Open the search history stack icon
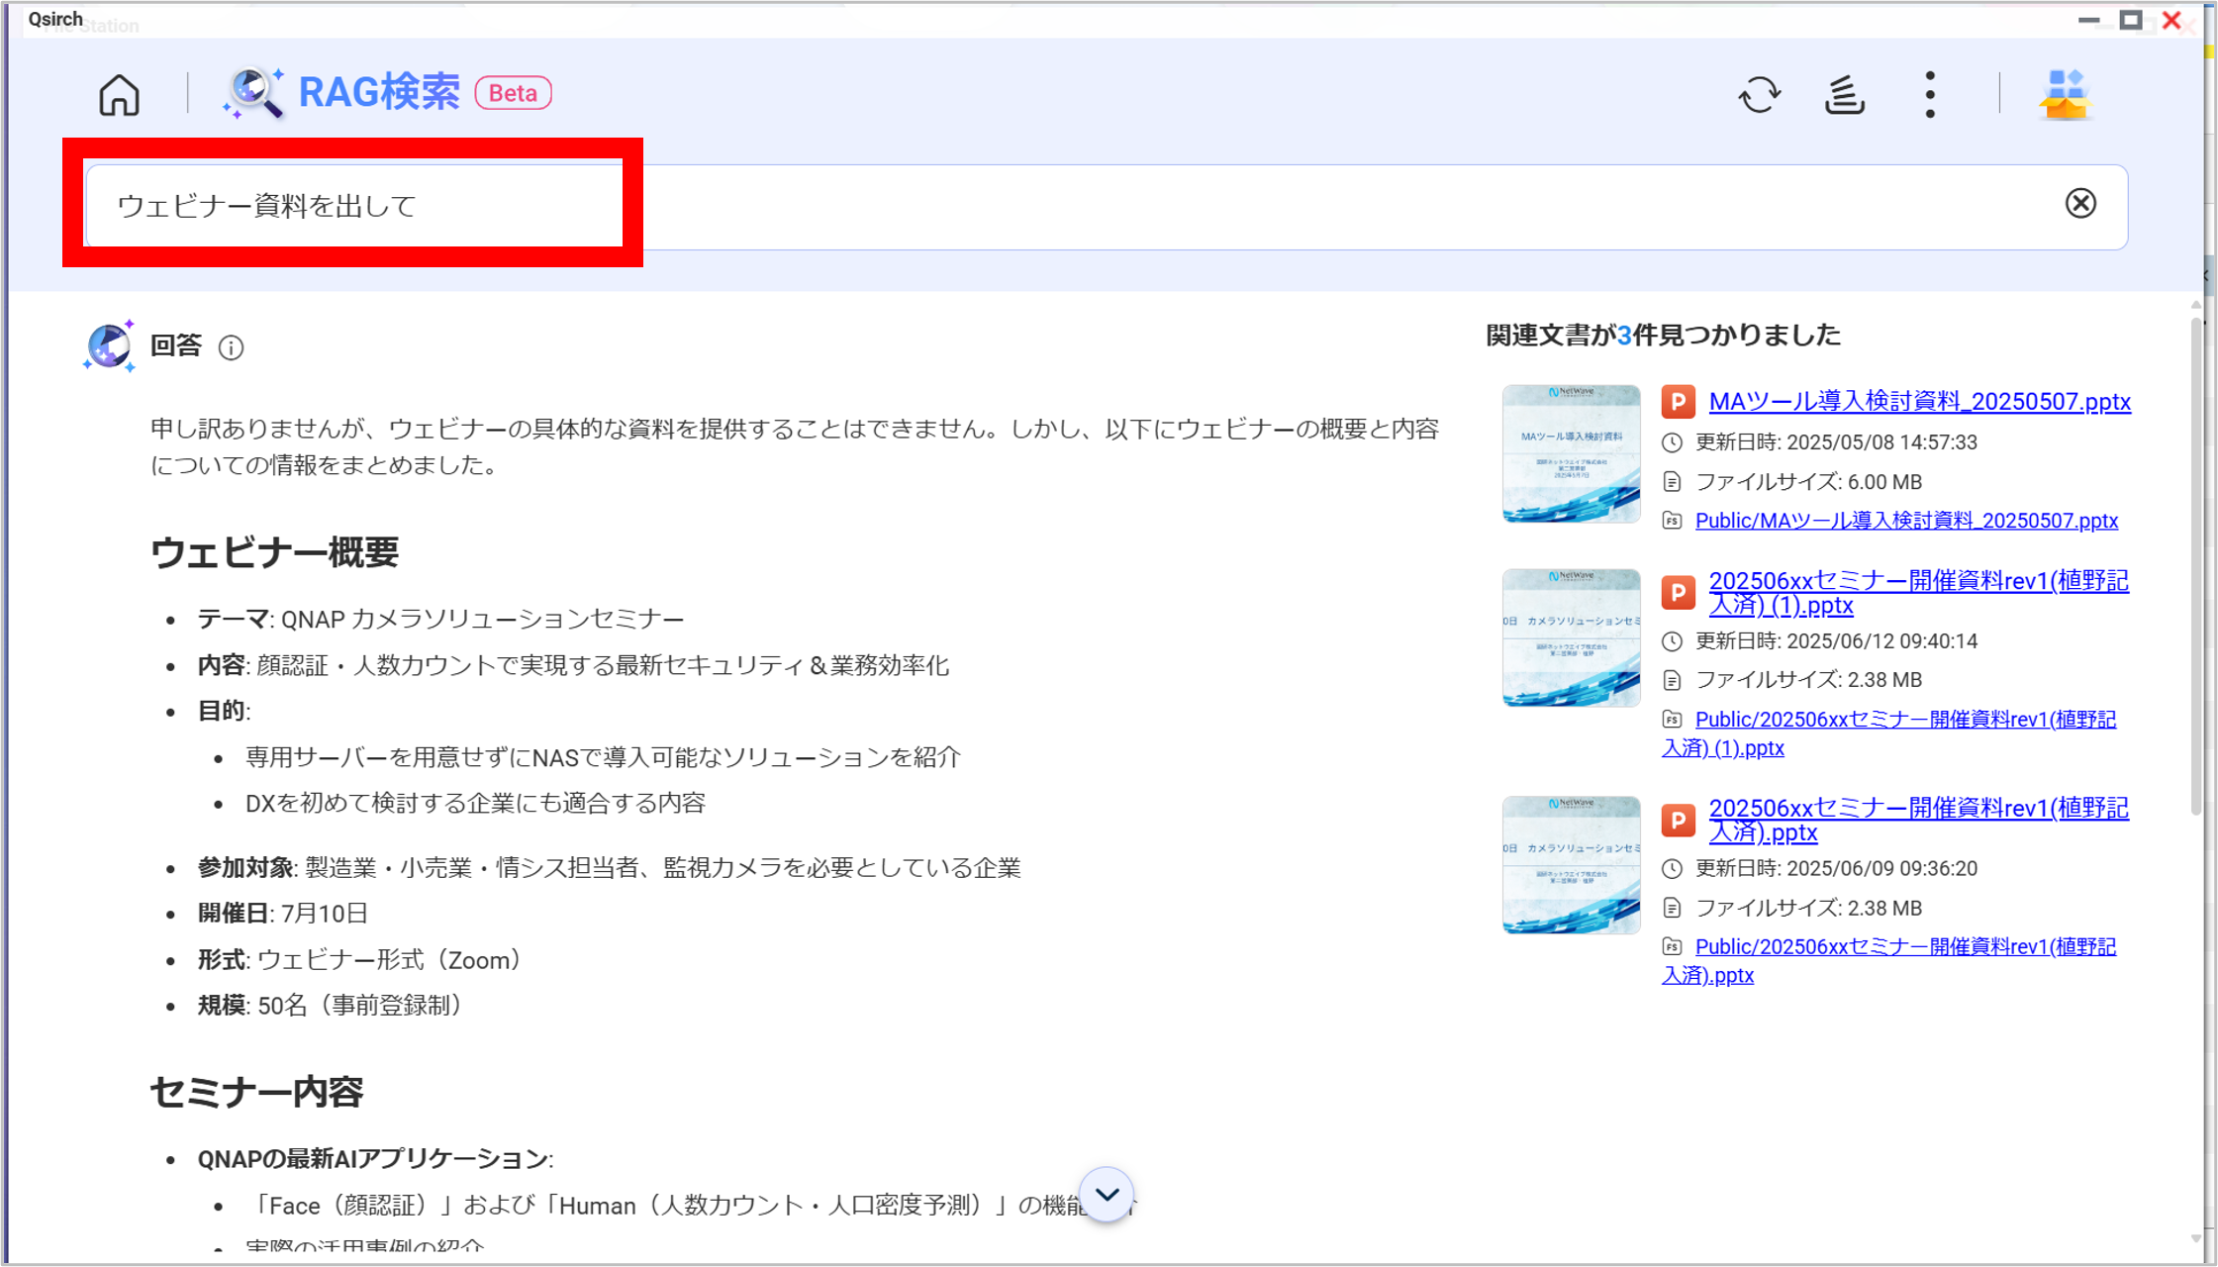 [x=1844, y=95]
